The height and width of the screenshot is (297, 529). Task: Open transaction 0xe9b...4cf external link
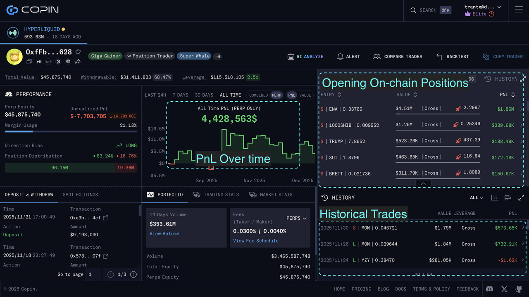pyautogui.click(x=105, y=218)
